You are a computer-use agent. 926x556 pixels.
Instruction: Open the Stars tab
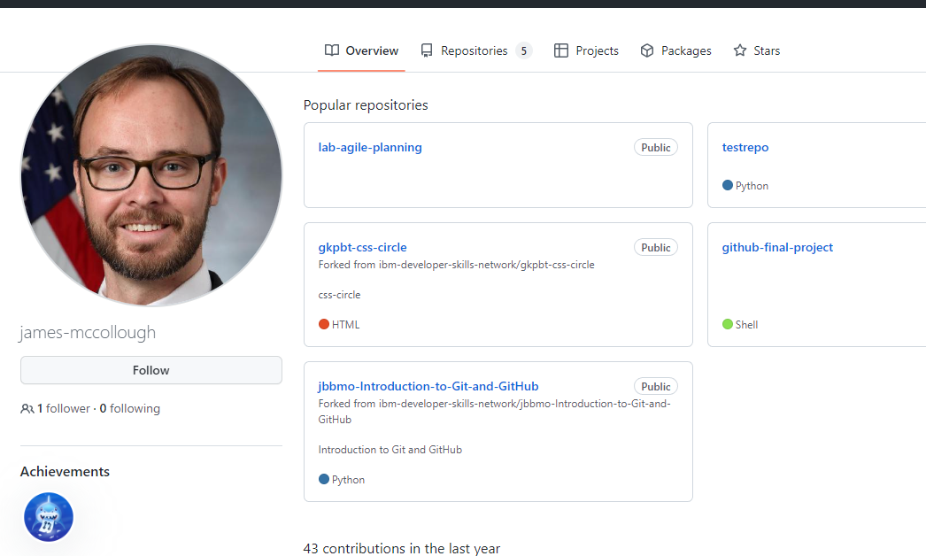[757, 50]
